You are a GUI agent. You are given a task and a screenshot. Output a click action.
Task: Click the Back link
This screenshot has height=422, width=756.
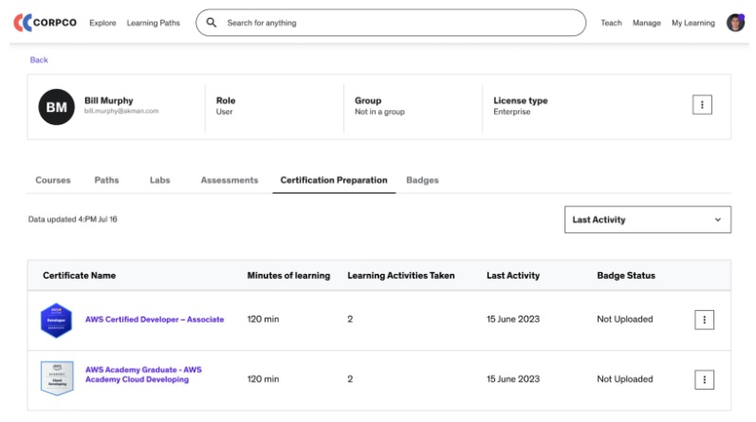(39, 60)
